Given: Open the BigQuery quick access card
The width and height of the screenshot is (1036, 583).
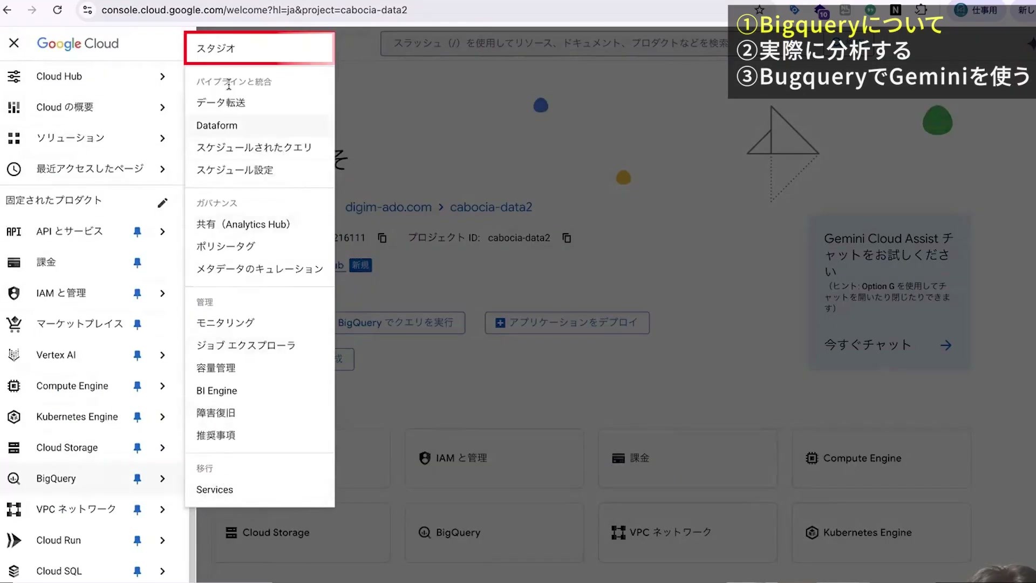Looking at the screenshot, I should (494, 533).
